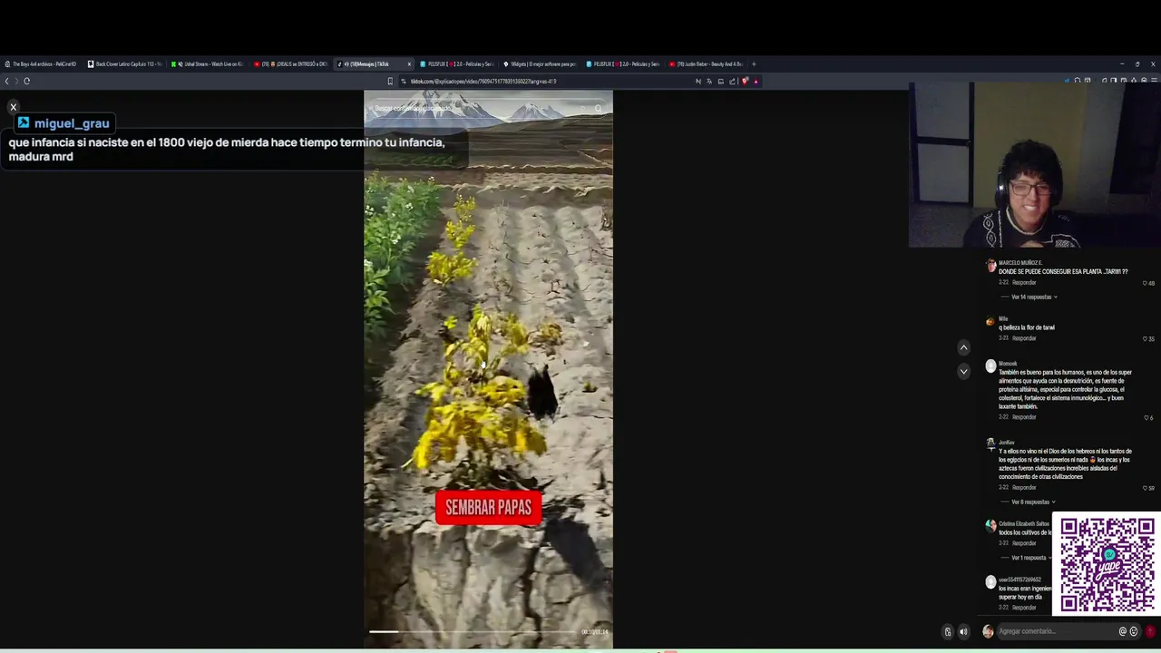Click the JonKev username

point(1007,443)
